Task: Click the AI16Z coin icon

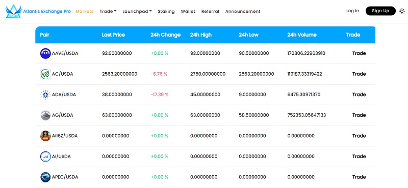Action: (x=45, y=136)
